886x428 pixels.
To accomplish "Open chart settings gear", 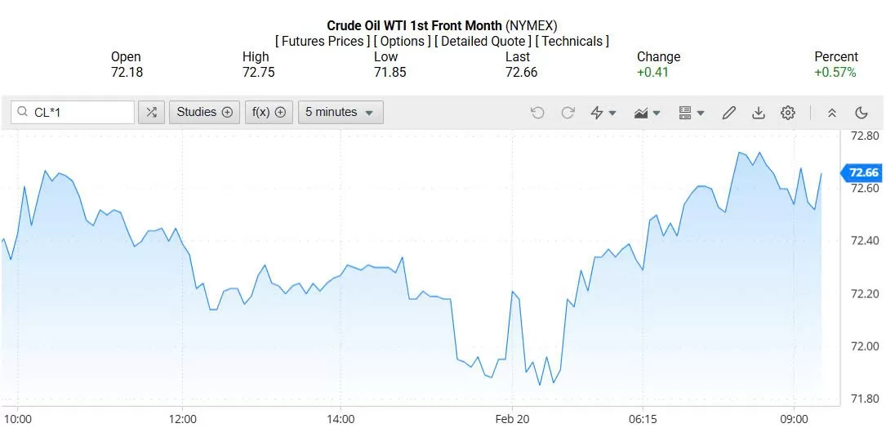I will (x=788, y=113).
